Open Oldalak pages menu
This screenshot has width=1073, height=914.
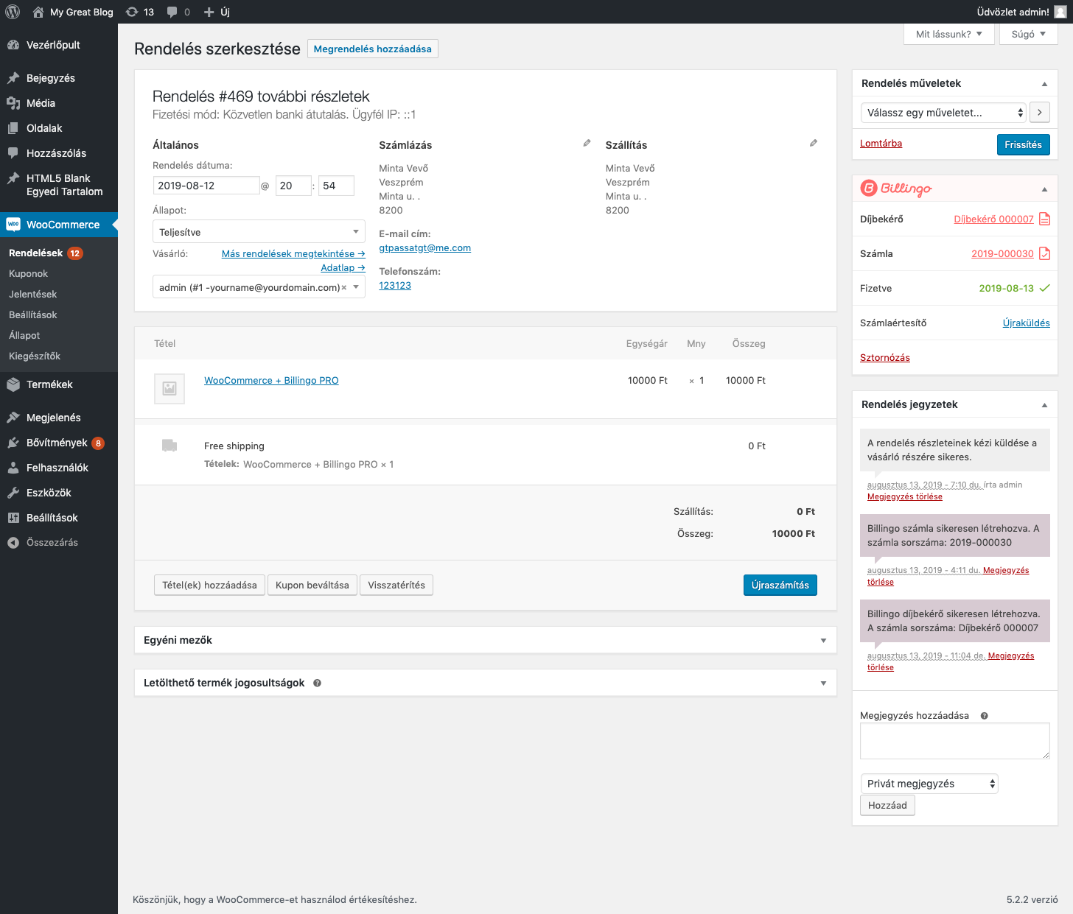(x=59, y=128)
